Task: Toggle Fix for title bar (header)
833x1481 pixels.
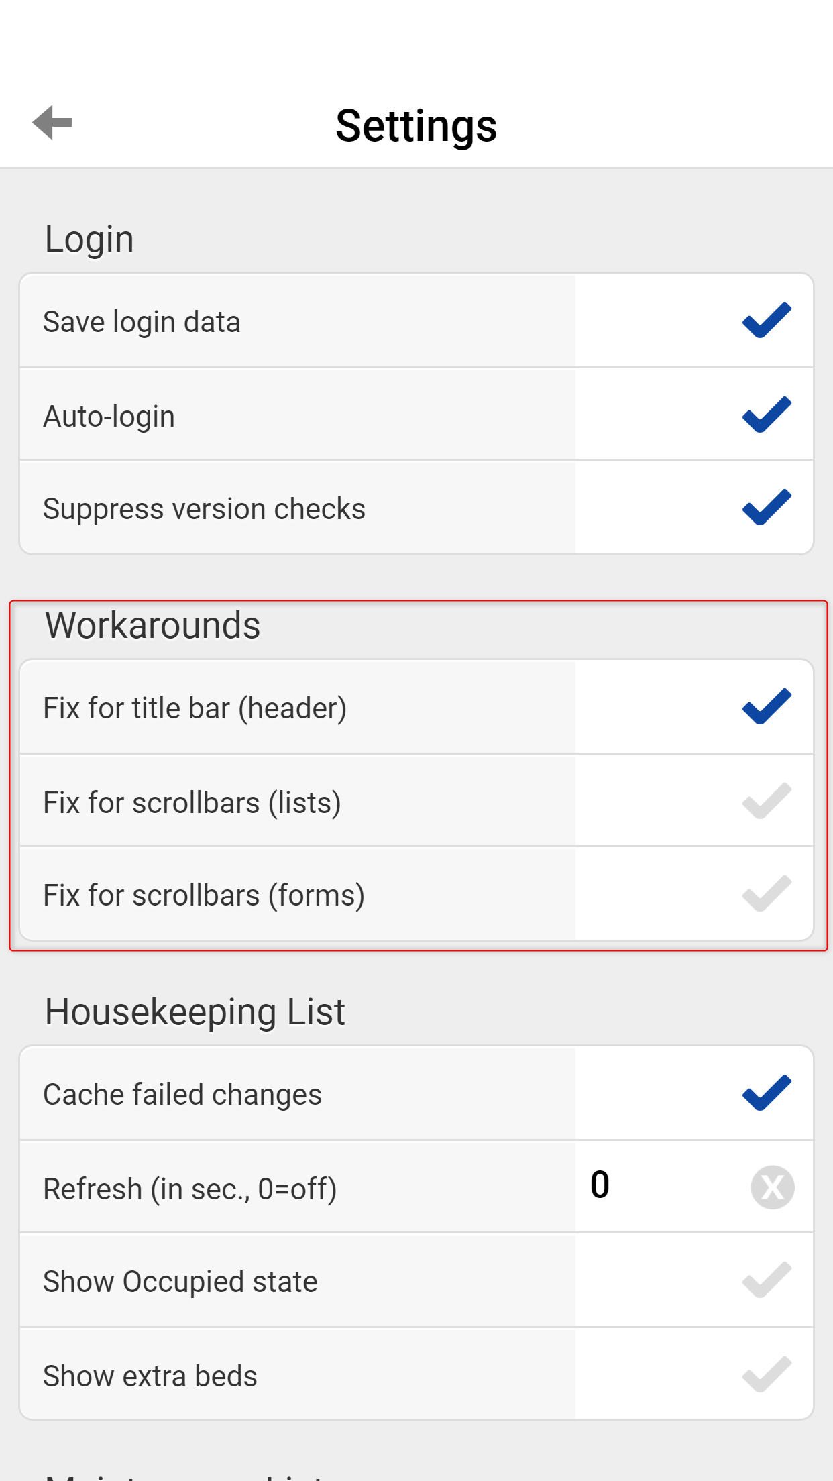Action: click(x=767, y=707)
